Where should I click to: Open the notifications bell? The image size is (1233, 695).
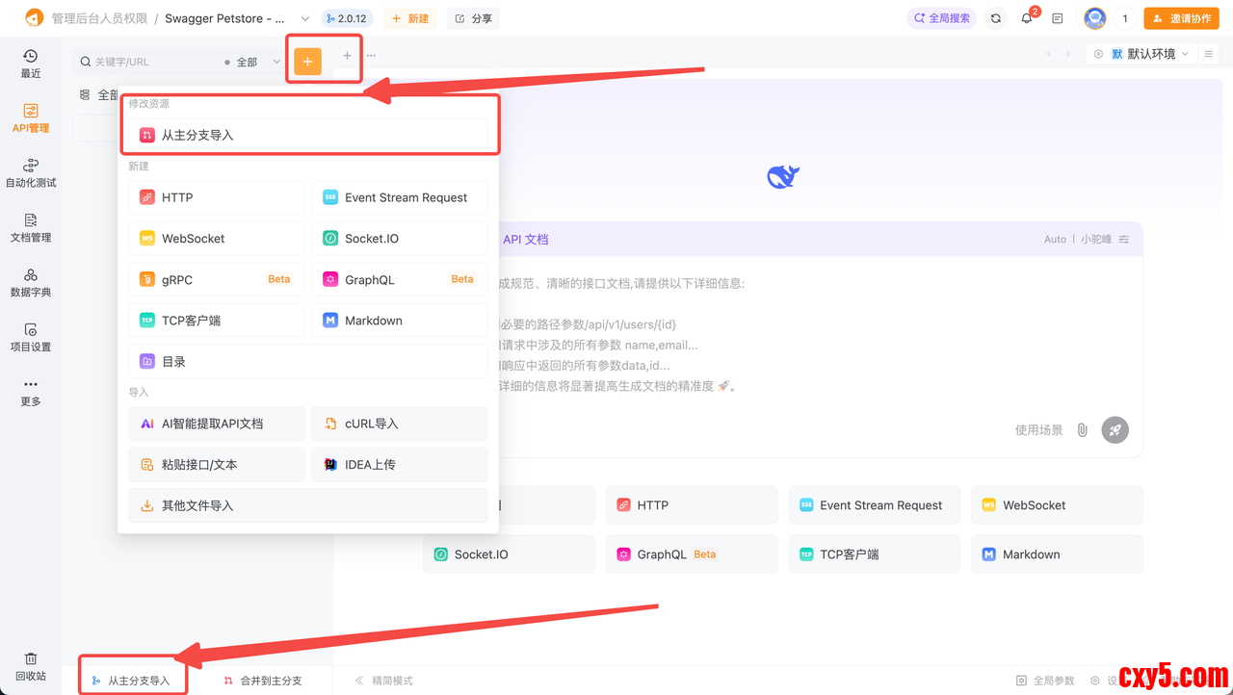click(1027, 18)
